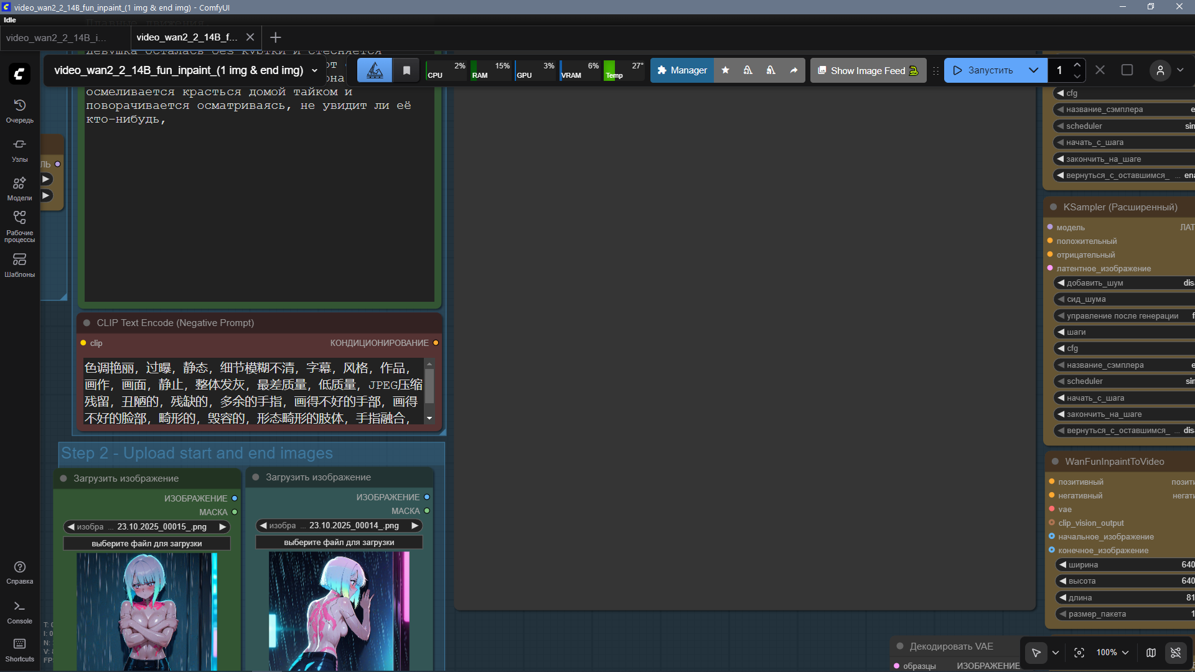
Task: Switch to the first video_wan2_2_14B_i... tab
Action: pos(56,38)
